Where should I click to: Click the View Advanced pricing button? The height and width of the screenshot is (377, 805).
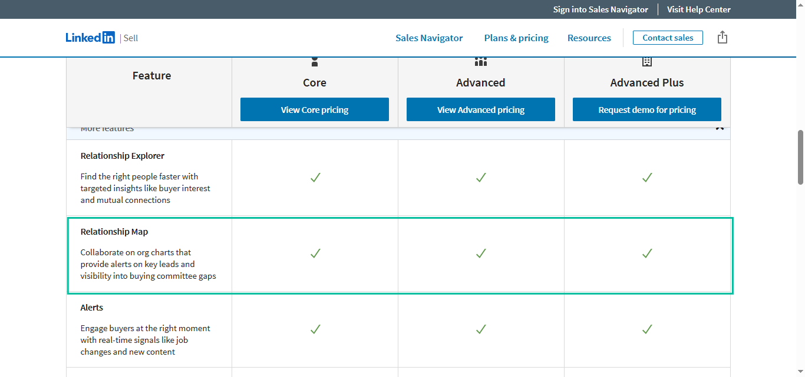click(480, 109)
